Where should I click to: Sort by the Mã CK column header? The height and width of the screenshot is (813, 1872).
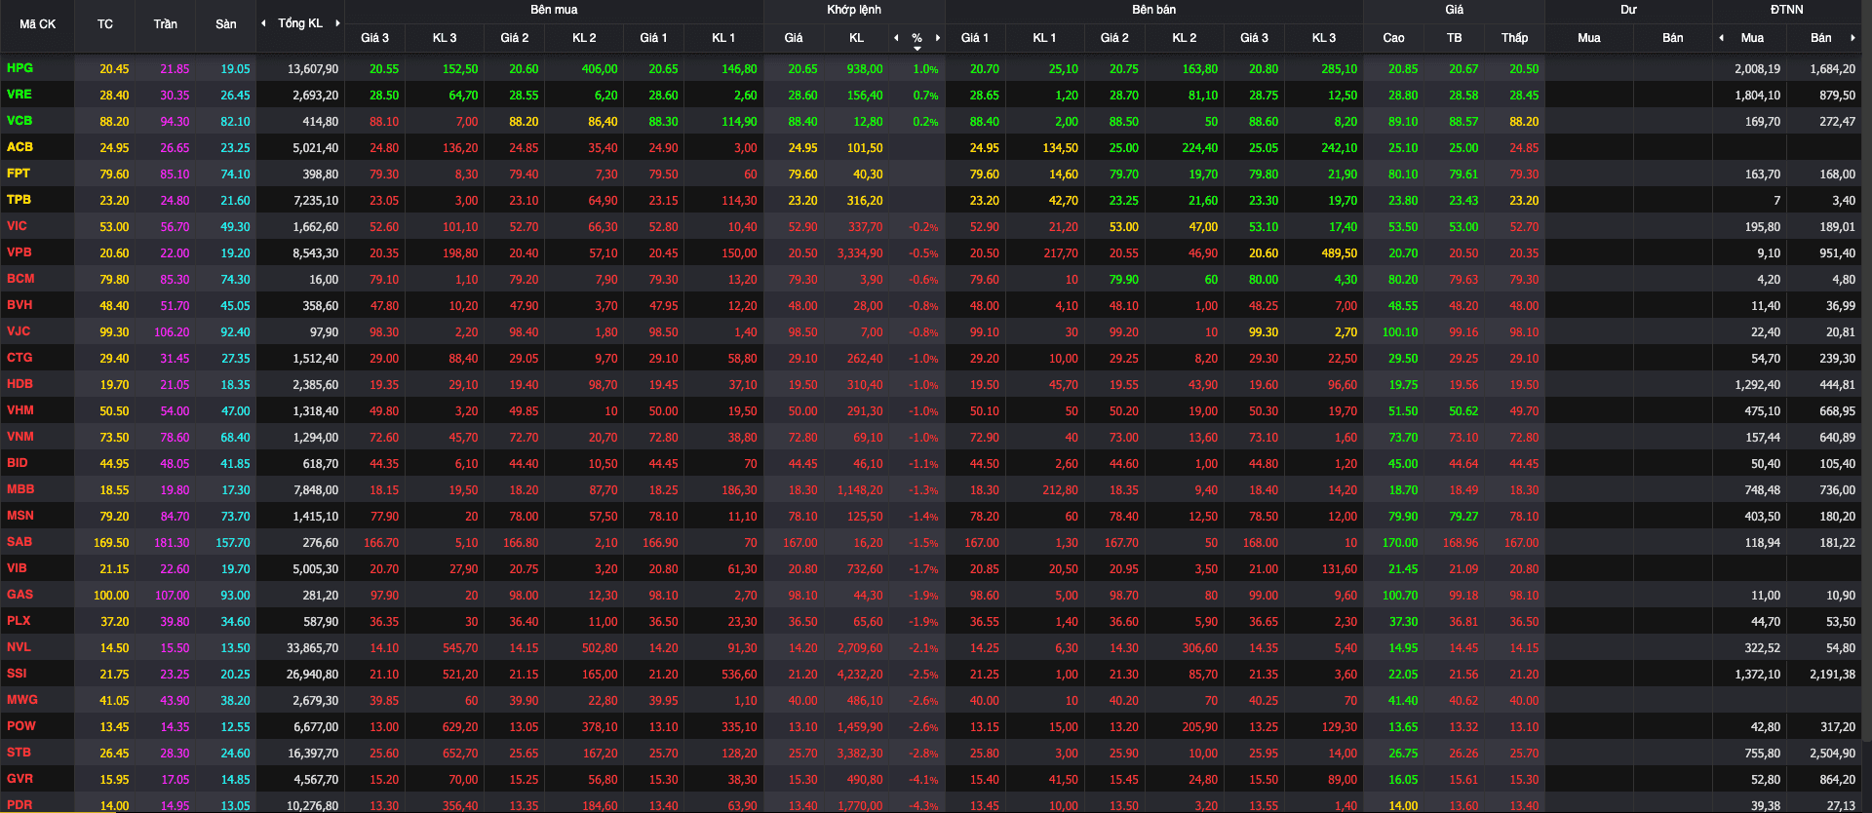coord(38,24)
